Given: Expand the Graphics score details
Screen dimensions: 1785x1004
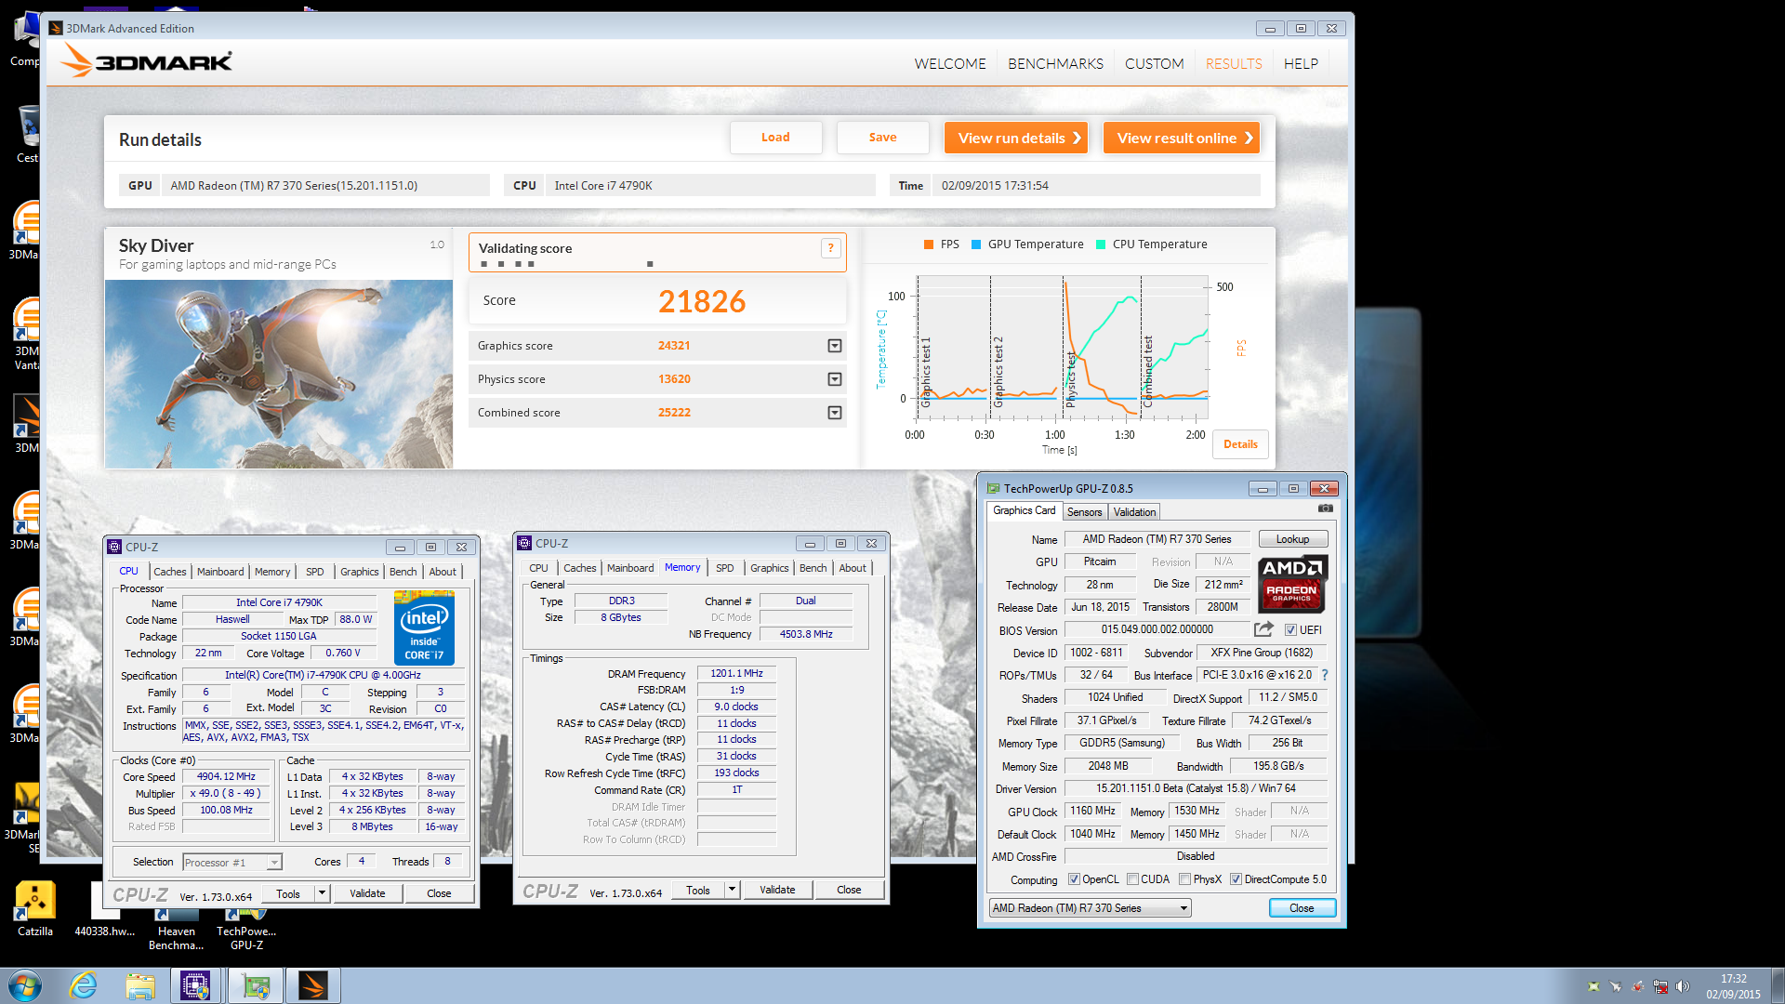Looking at the screenshot, I should tap(835, 346).
